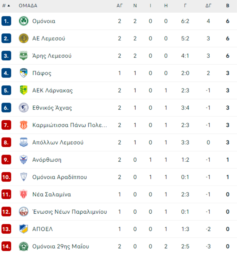Click the Καρμιώτισσα orange crest
Image resolution: width=237 pixels, height=253 pixels.
pos(24,125)
